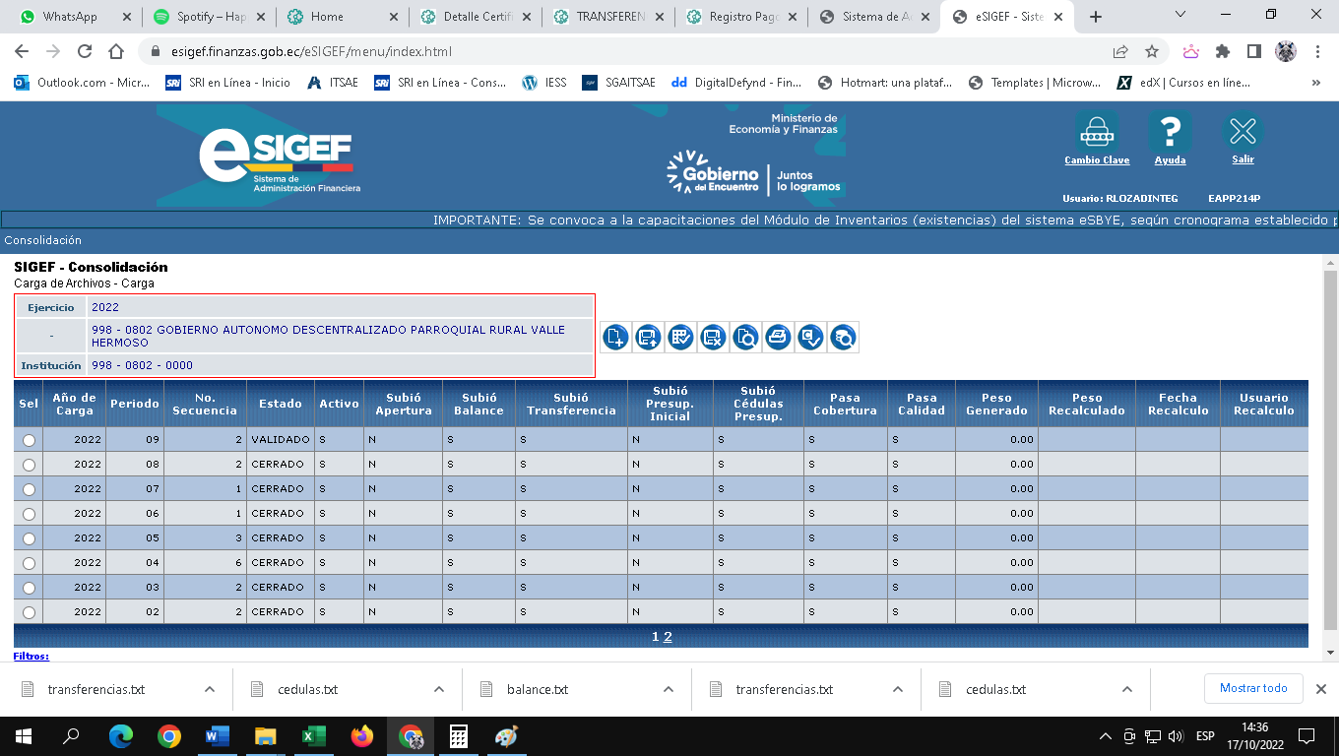Click the create new file icon
Viewport: 1339px width, 756px height.
click(x=615, y=338)
